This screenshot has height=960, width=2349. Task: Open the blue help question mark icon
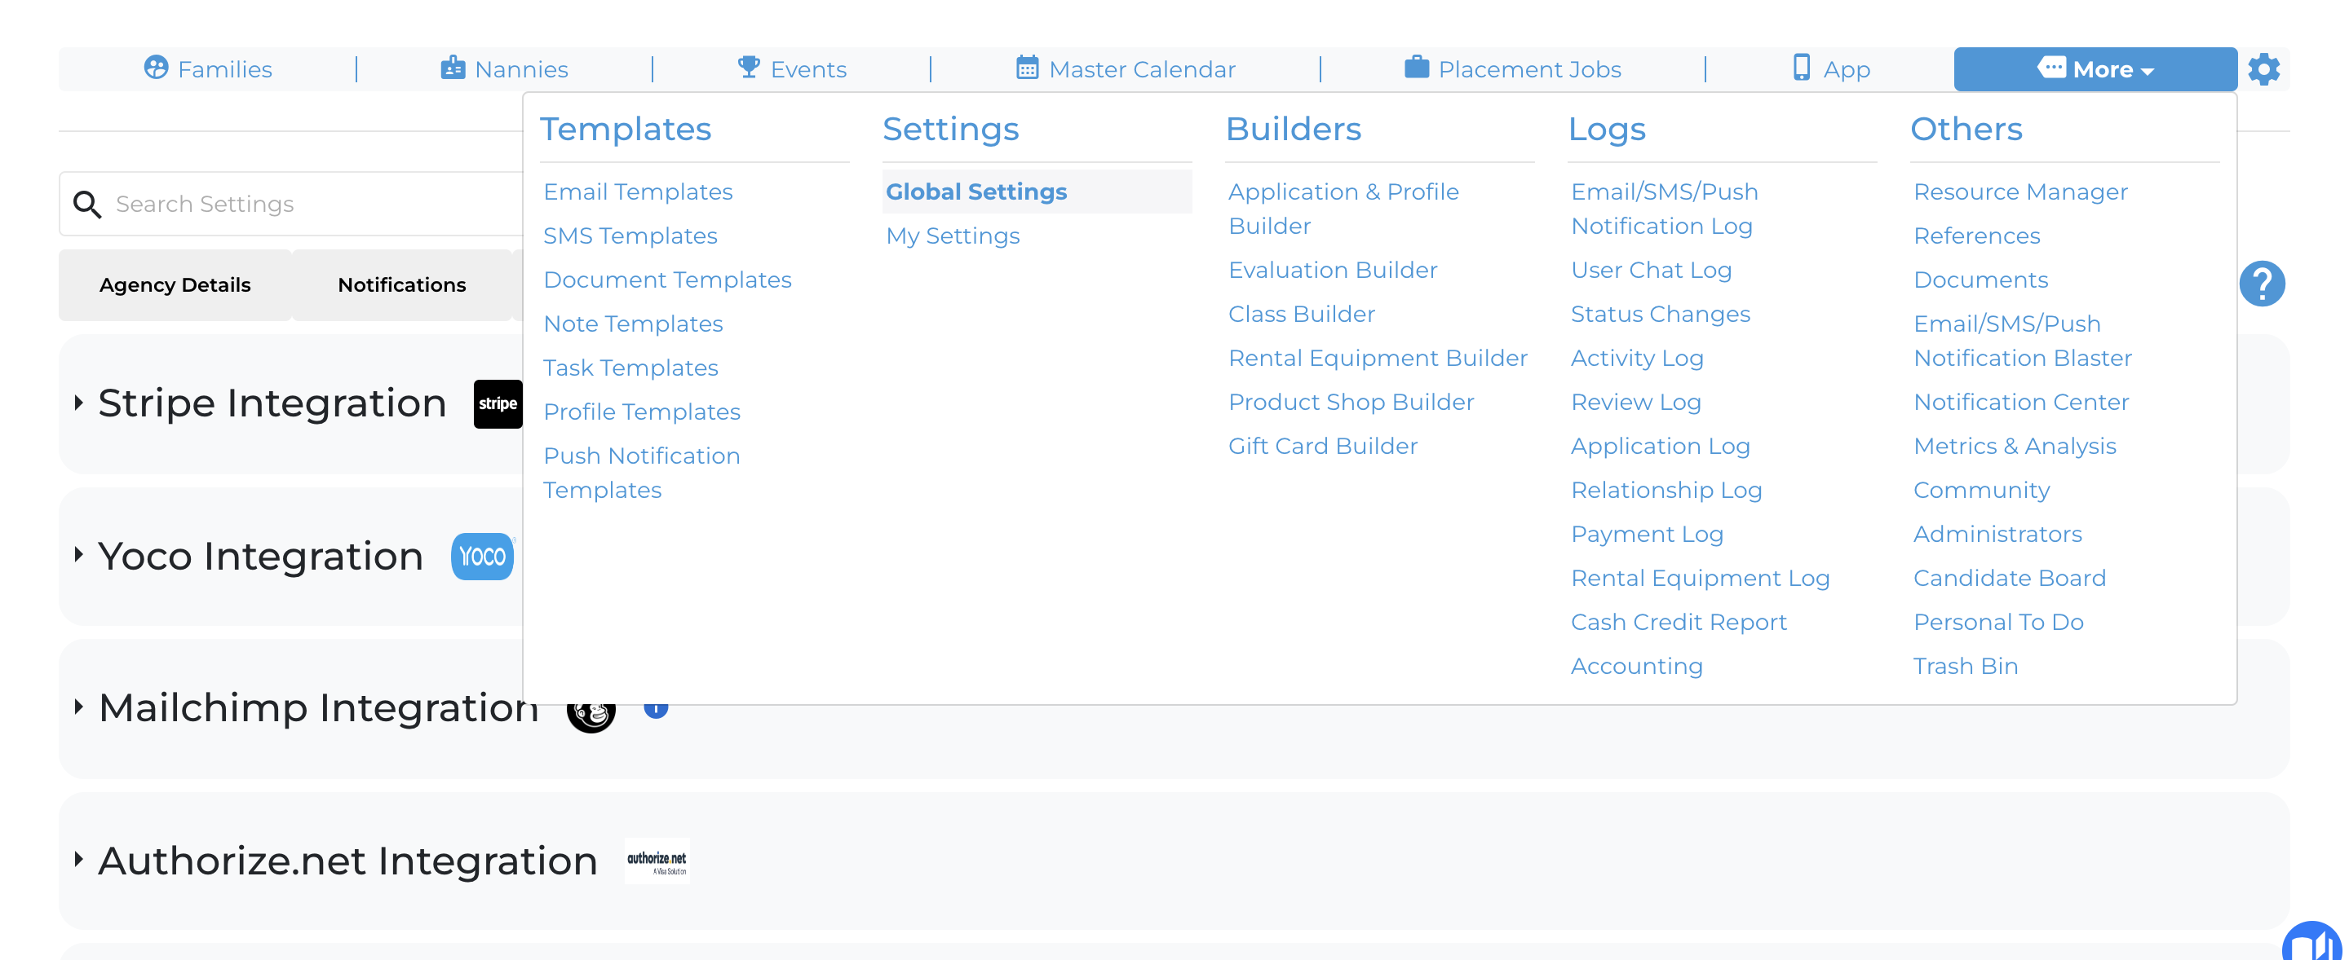pyautogui.click(x=2262, y=284)
